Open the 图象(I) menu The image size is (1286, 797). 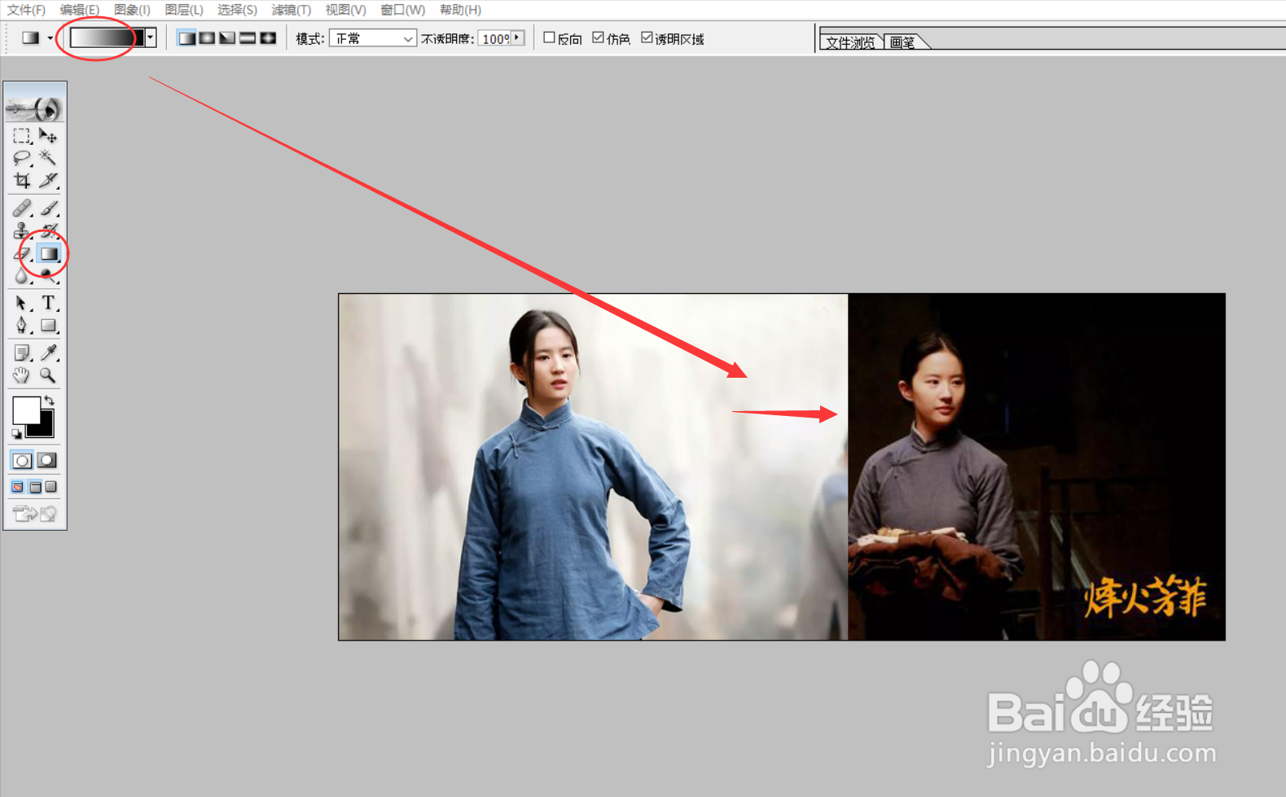coord(132,10)
